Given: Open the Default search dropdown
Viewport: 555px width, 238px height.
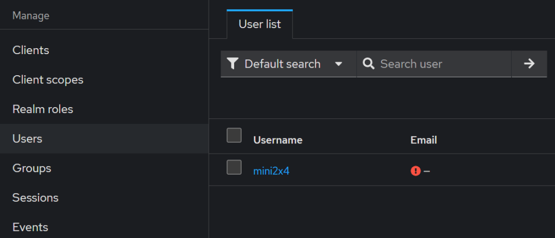Looking at the screenshot, I should coord(282,64).
